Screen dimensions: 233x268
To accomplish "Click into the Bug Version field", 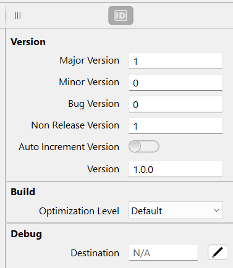I will [x=176, y=104].
